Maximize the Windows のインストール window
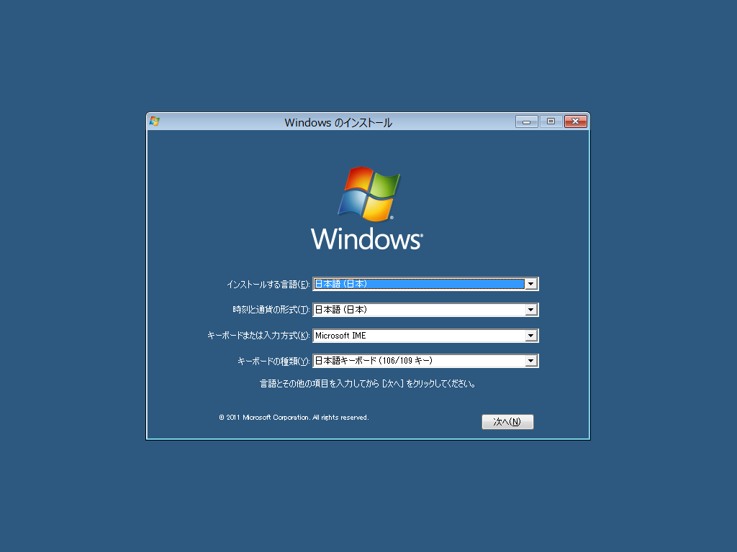 click(x=551, y=121)
